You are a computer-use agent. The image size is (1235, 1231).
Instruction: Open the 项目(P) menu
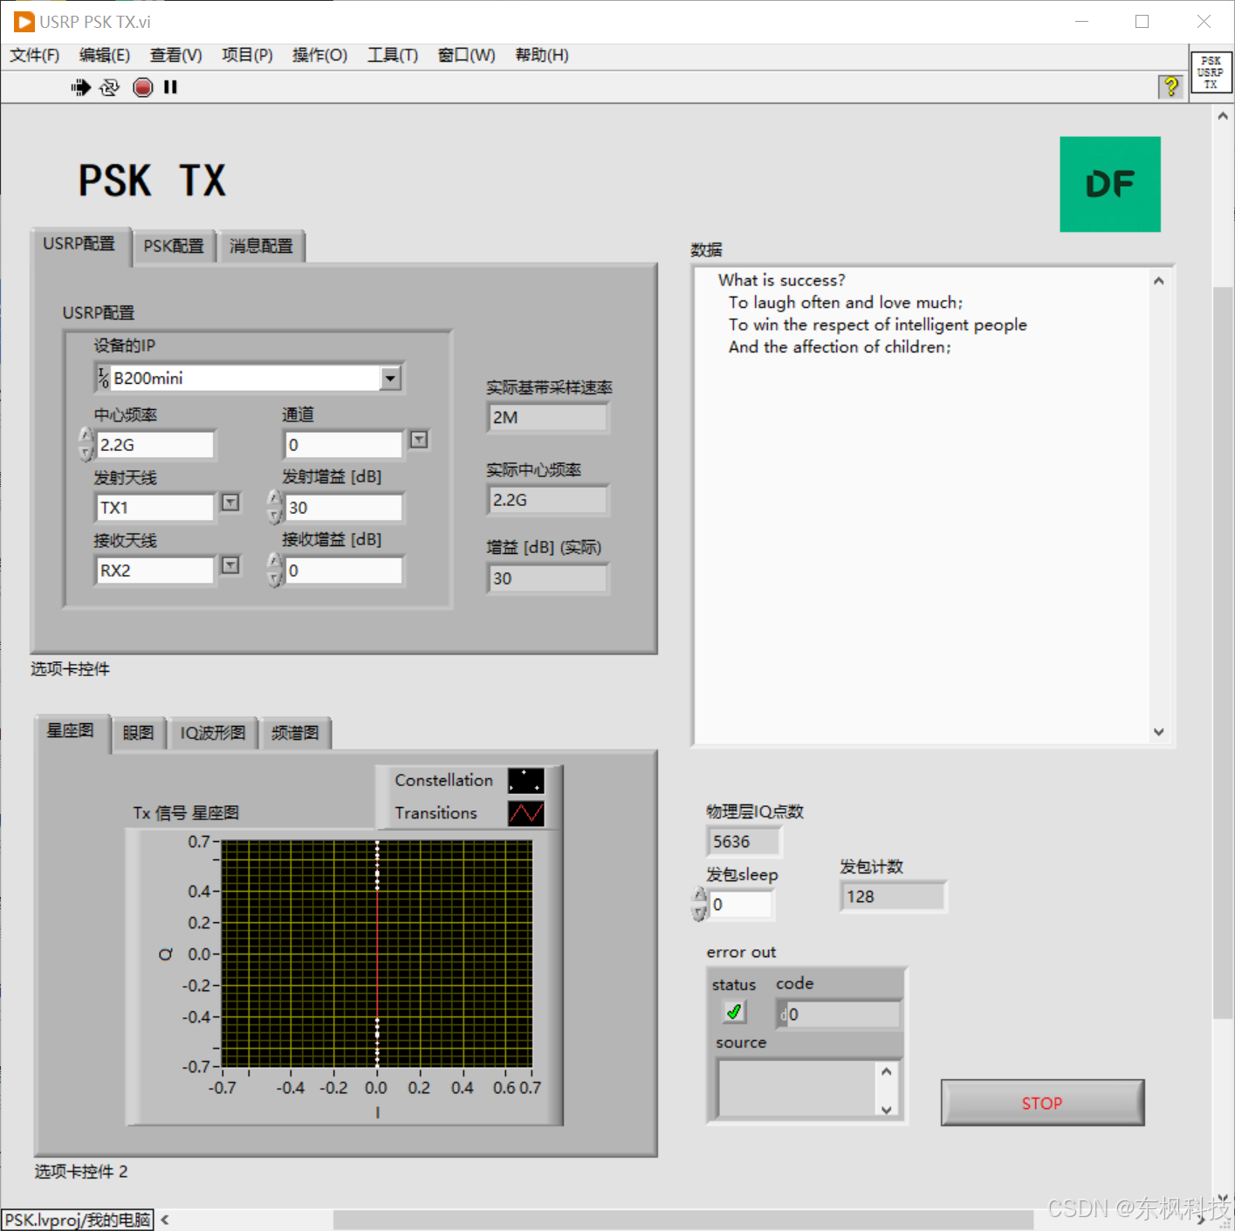coord(247,56)
